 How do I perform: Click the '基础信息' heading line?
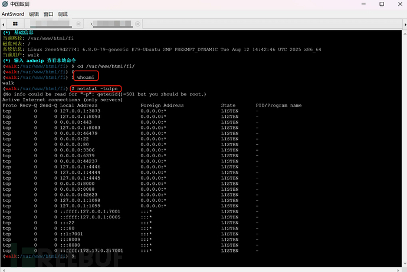pyautogui.click(x=18, y=32)
